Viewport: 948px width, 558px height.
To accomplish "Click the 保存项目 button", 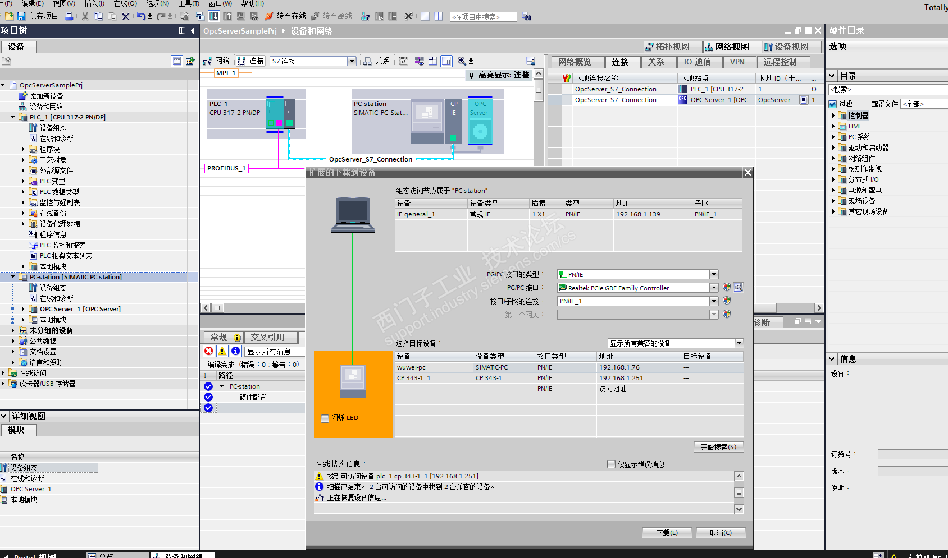I will click(x=39, y=16).
